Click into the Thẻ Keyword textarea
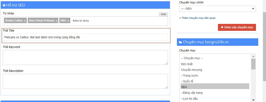Screen dimensions: 266x102 click(85, 57)
